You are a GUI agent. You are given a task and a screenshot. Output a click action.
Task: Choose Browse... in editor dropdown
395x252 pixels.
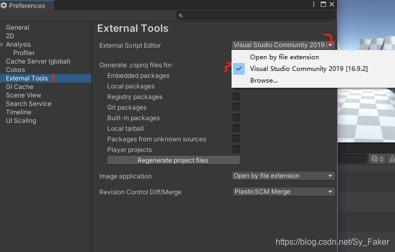pos(264,80)
